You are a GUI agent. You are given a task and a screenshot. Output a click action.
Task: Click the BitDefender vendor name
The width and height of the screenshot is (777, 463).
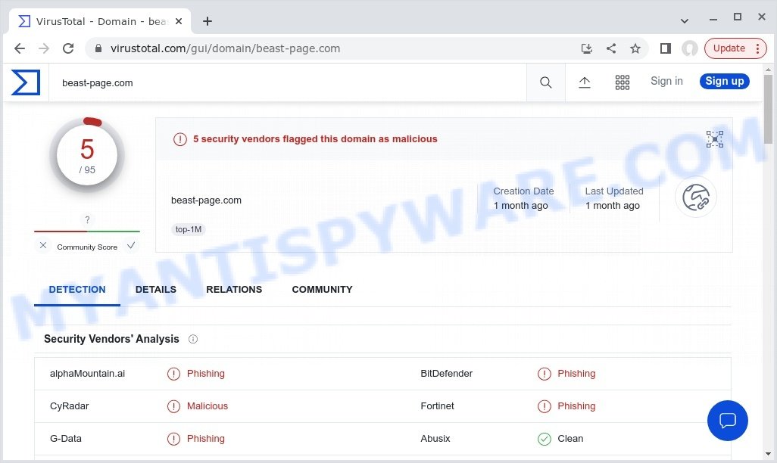click(x=447, y=374)
